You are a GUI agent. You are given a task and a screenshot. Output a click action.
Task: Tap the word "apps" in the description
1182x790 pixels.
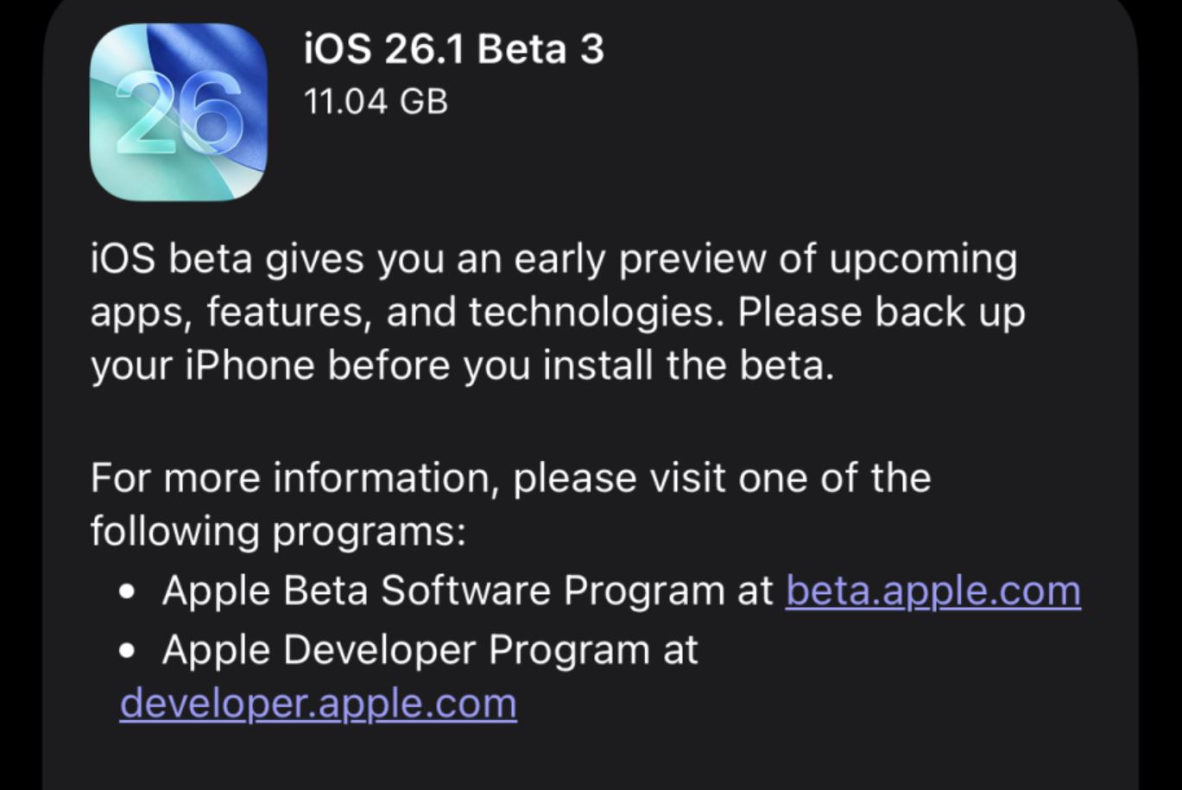pyautogui.click(x=136, y=314)
